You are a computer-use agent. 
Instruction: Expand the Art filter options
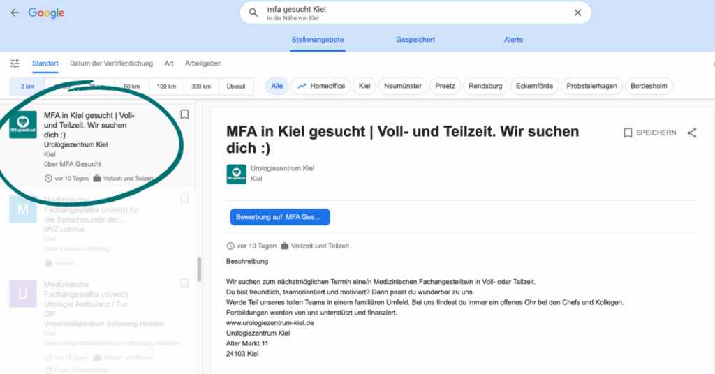(x=169, y=63)
